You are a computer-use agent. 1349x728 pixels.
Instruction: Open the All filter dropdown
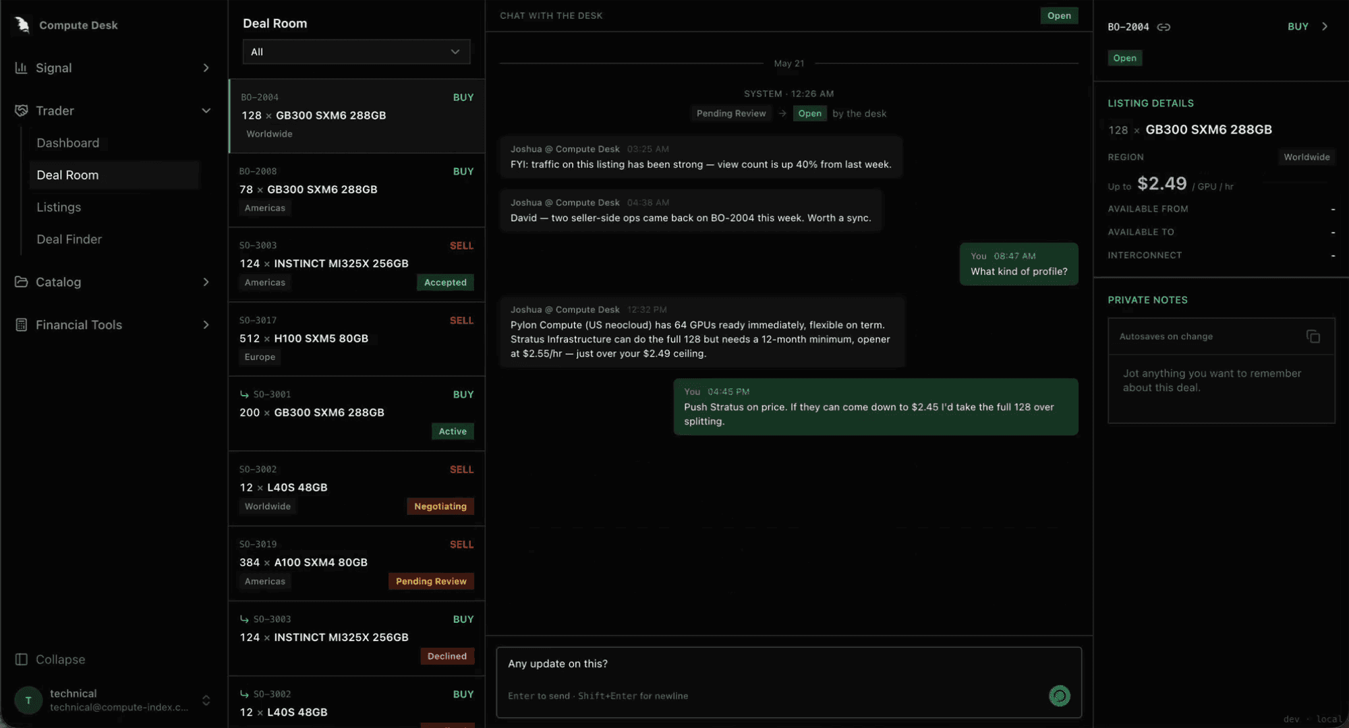click(x=356, y=52)
